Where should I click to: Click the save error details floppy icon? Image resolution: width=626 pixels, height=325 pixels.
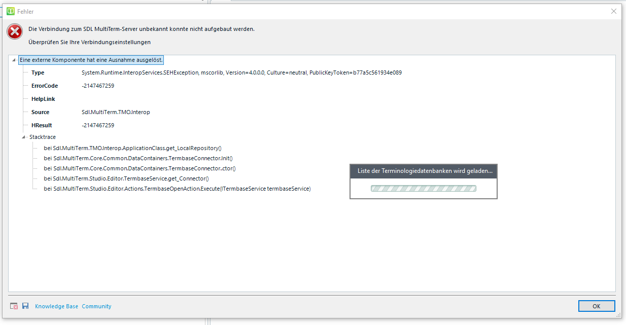pyautogui.click(x=25, y=306)
